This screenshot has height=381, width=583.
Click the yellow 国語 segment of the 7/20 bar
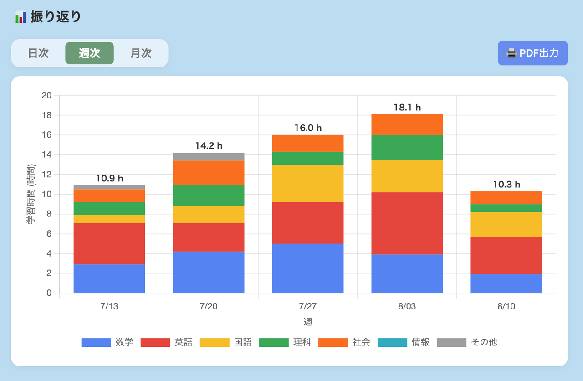pos(209,214)
